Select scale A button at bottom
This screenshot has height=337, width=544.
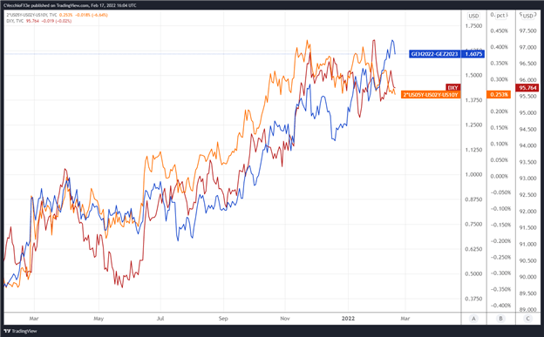(473, 319)
